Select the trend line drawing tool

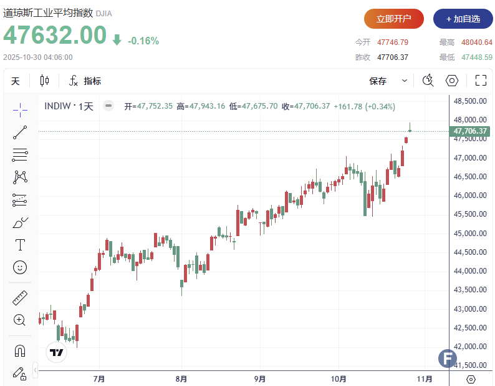click(20, 132)
